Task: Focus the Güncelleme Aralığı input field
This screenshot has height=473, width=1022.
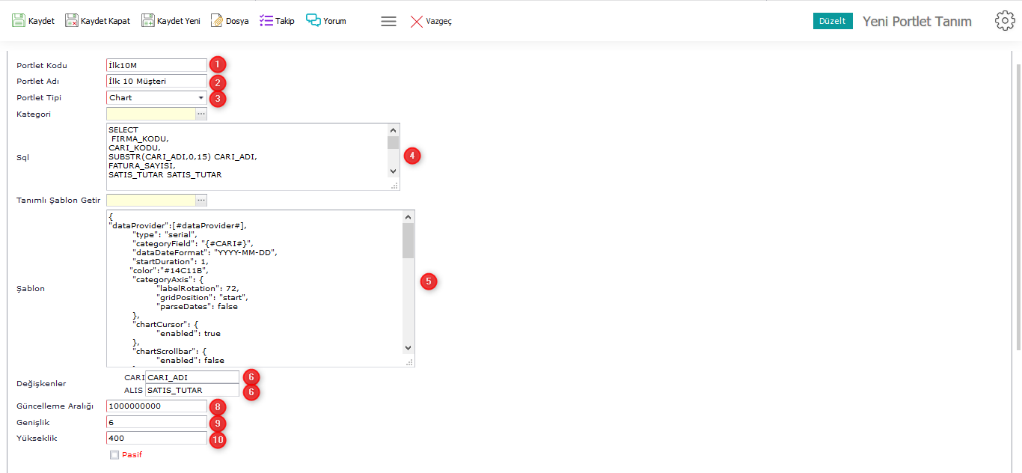Action: point(156,406)
